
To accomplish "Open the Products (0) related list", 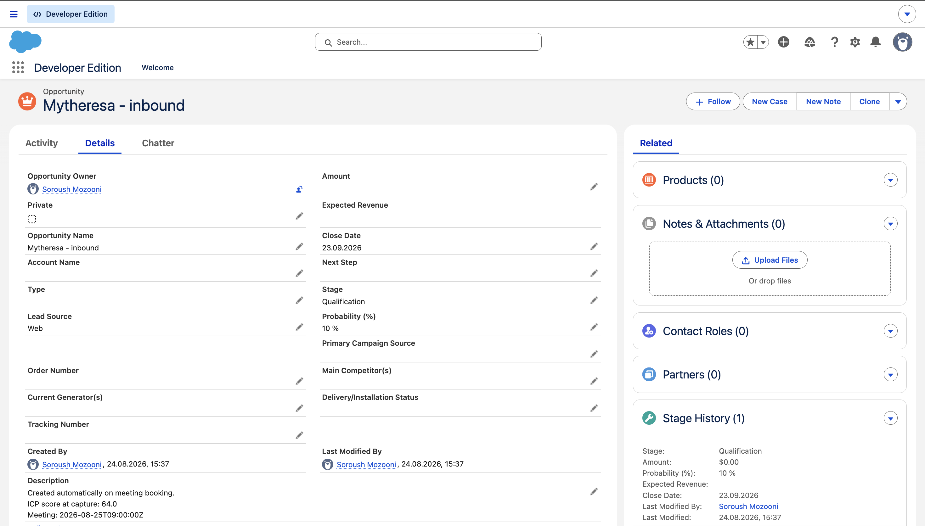I will [x=693, y=180].
